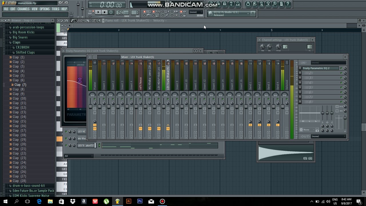This screenshot has height=206, width=366.
Task: Click the tempo display showing 150.000
Action: [x=123, y=13]
